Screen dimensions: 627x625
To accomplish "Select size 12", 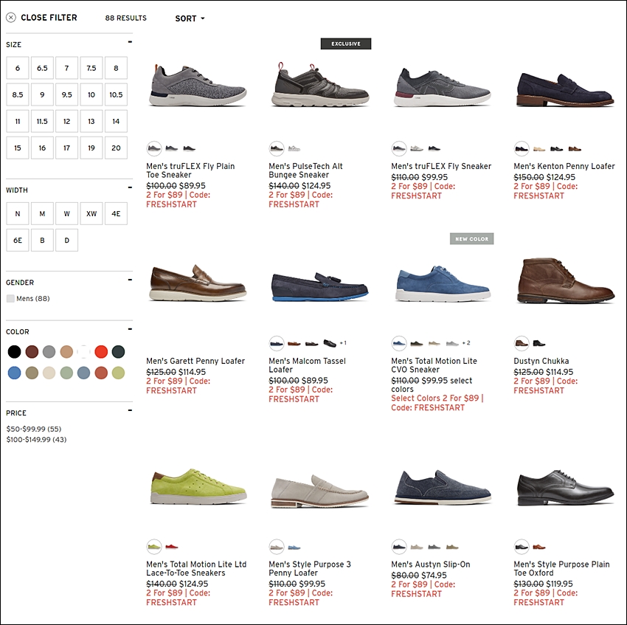I will 67,121.
